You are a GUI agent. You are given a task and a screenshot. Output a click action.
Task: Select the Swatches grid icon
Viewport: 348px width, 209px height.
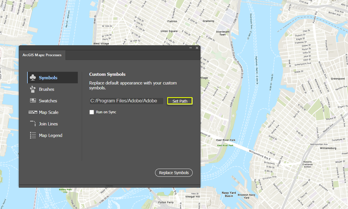click(x=33, y=101)
